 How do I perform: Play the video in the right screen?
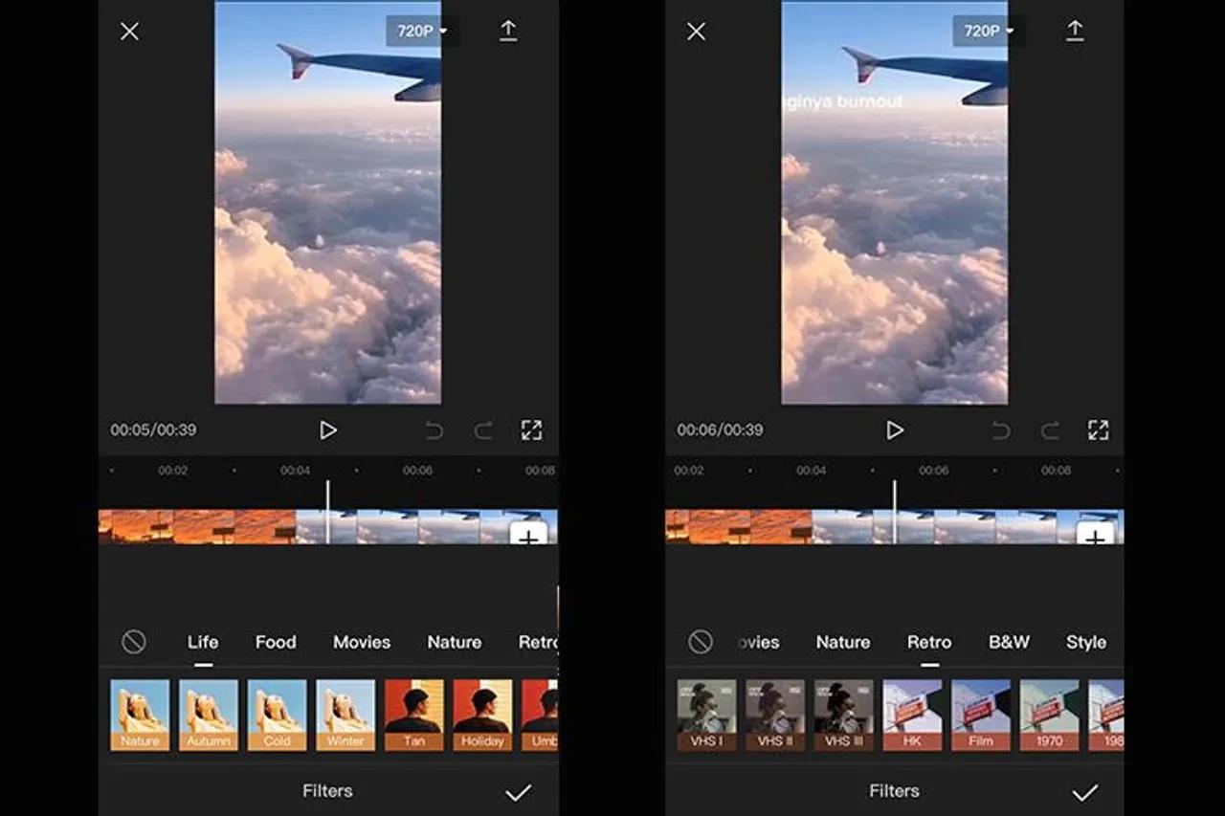click(x=895, y=430)
